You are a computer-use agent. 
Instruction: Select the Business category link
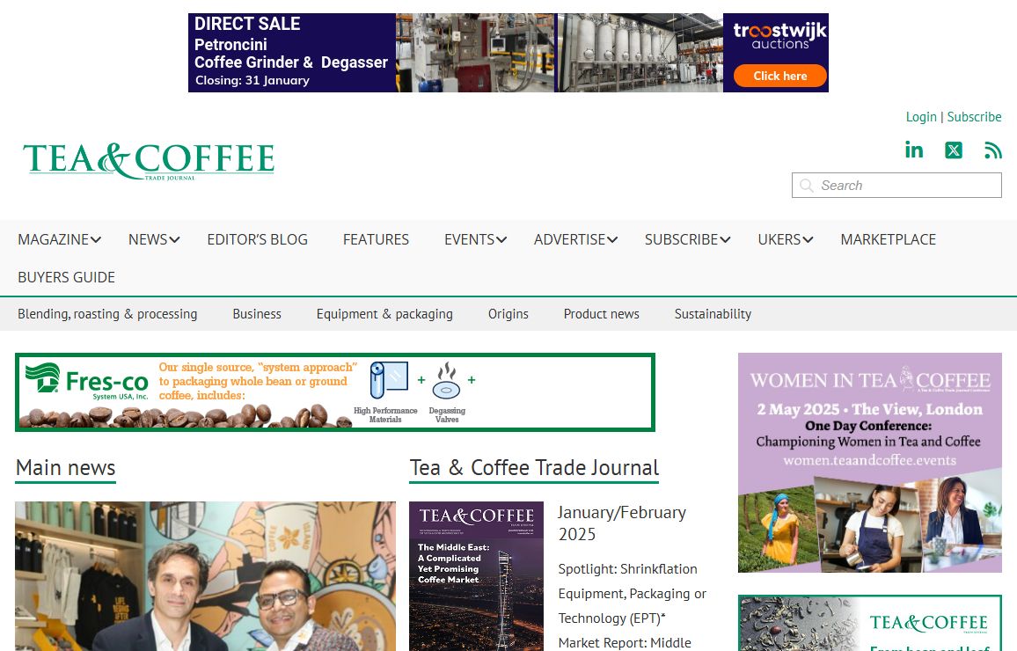[257, 314]
